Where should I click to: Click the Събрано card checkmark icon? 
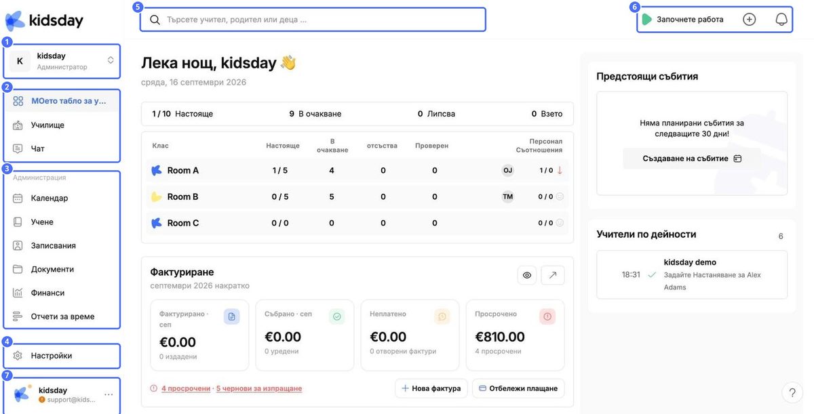[337, 316]
